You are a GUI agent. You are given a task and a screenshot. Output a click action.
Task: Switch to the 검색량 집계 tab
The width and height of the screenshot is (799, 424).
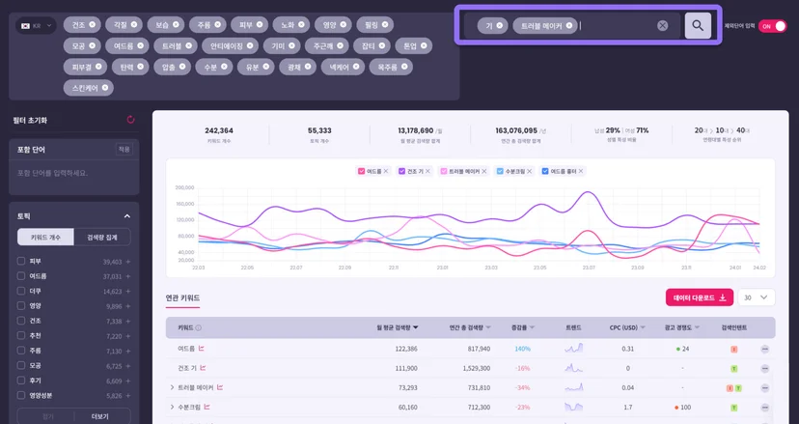click(102, 238)
